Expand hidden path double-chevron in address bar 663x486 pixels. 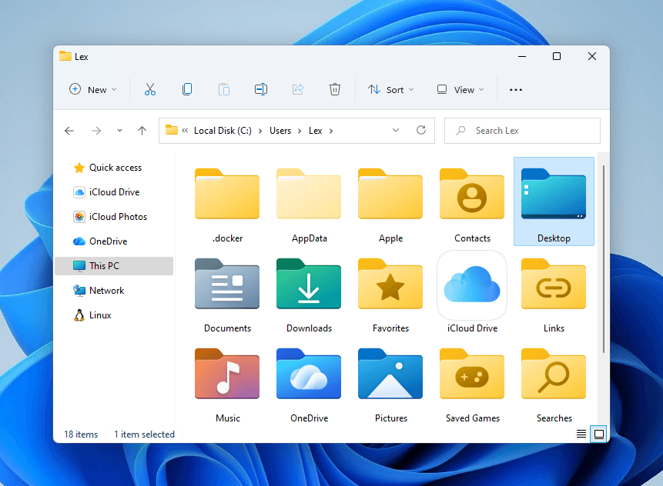pos(185,131)
